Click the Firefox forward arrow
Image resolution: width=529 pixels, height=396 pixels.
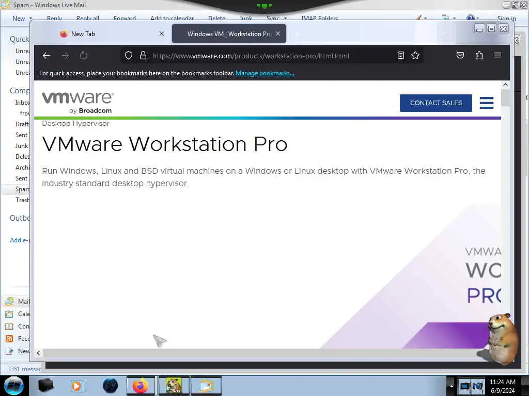[x=65, y=56]
